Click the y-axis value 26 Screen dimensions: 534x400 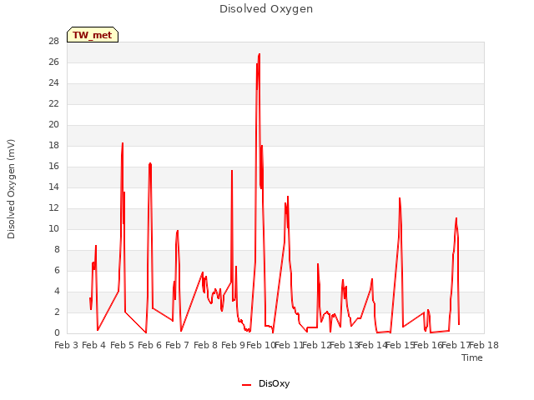point(53,62)
